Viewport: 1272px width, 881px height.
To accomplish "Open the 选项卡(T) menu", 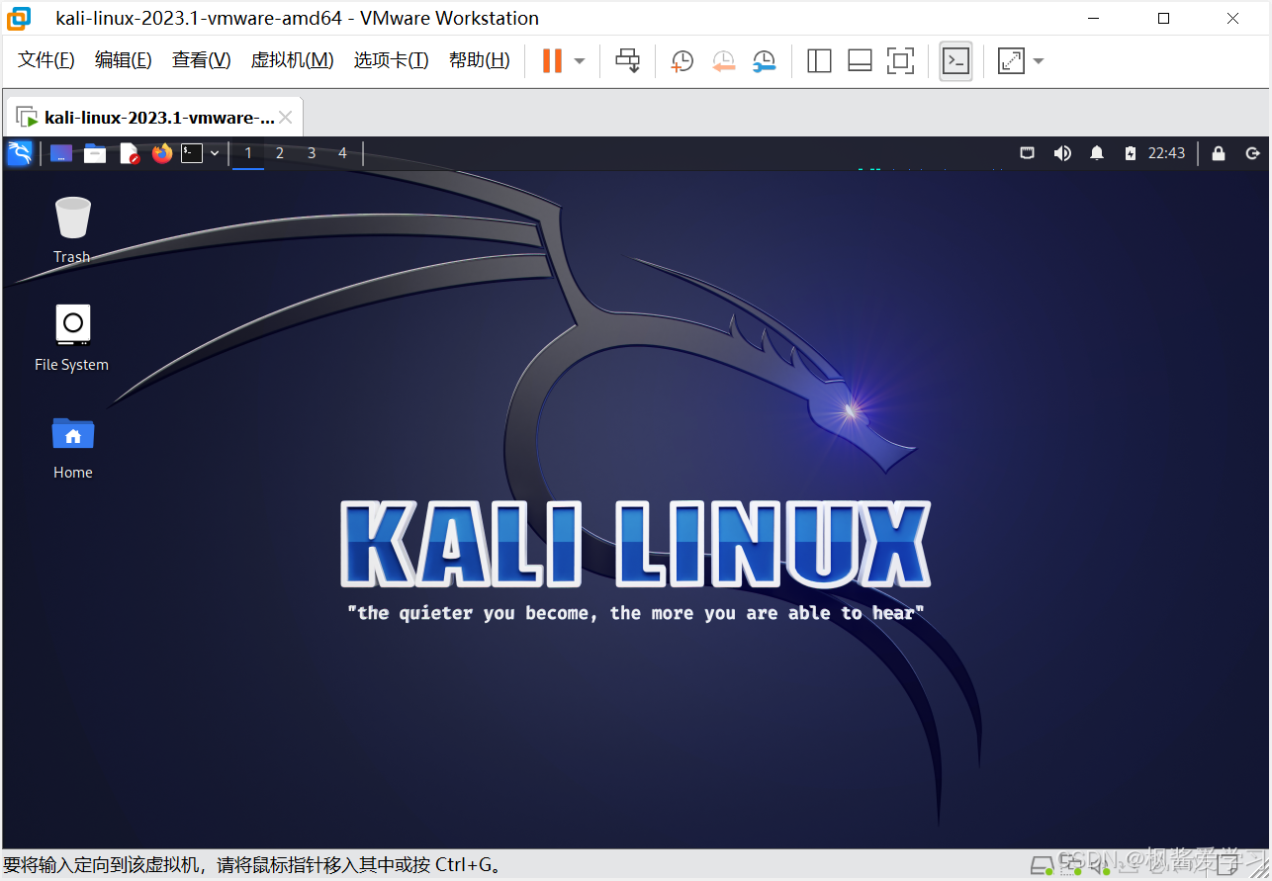I will pyautogui.click(x=392, y=60).
